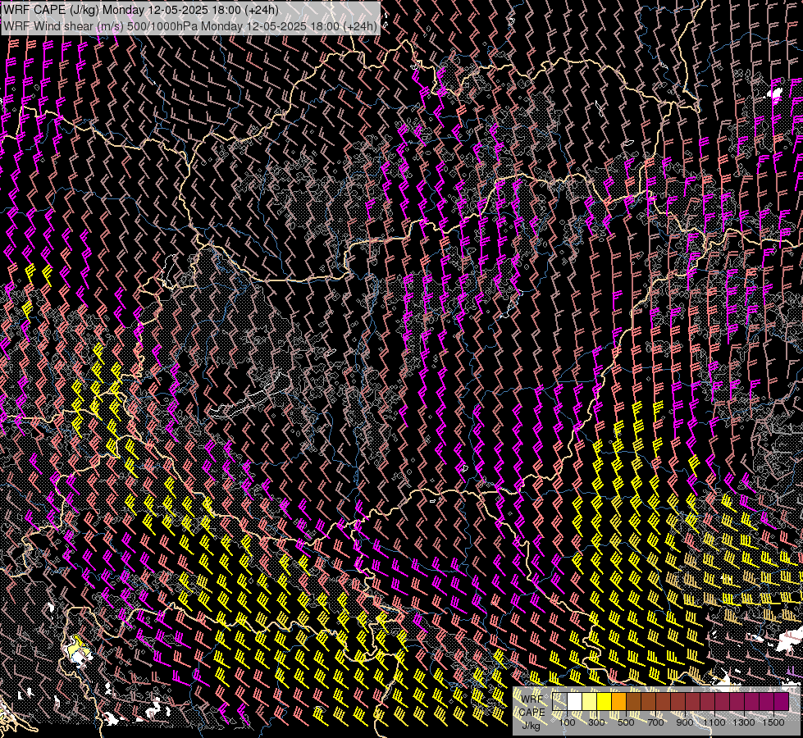The image size is (803, 738).
Task: Click the 1500 legend value
Action: (773, 722)
